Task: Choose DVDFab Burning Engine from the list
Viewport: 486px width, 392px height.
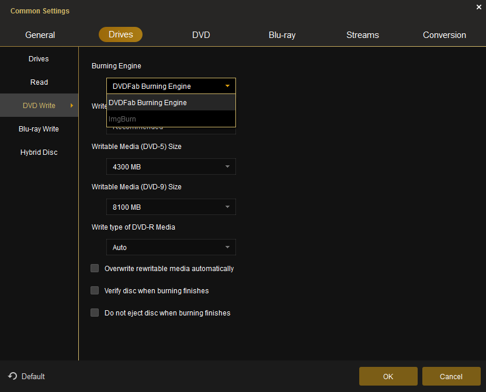Action: tap(171, 103)
